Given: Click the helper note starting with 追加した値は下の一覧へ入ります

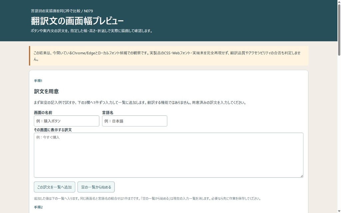Looking at the screenshot, I should [x=148, y=198].
